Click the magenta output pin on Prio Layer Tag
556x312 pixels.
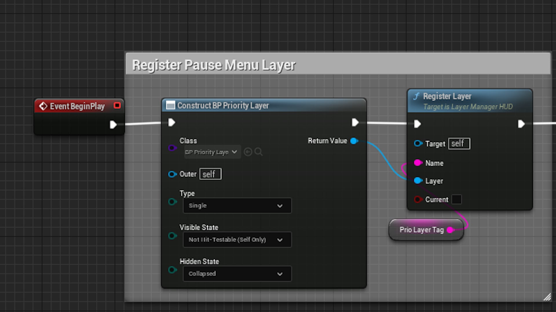450,230
